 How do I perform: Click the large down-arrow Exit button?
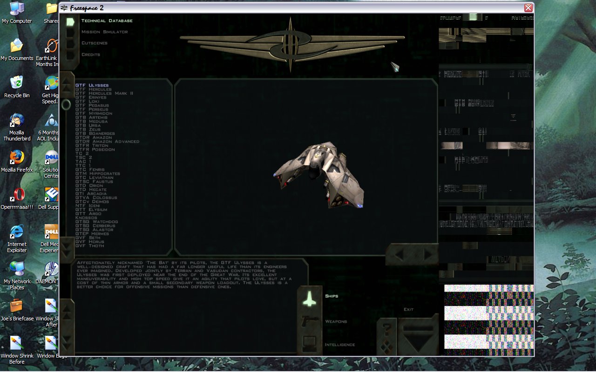(418, 338)
